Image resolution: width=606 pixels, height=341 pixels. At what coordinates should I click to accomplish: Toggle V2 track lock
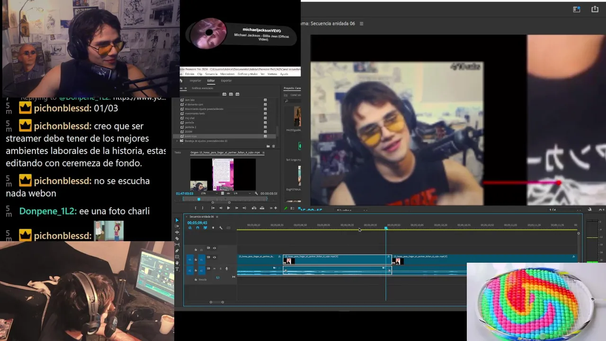click(x=196, y=250)
